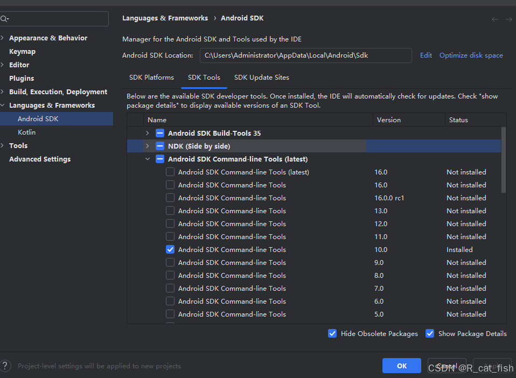516x378 pixels.
Task: Check Command-line Tools version 13.0
Action: click(x=170, y=211)
